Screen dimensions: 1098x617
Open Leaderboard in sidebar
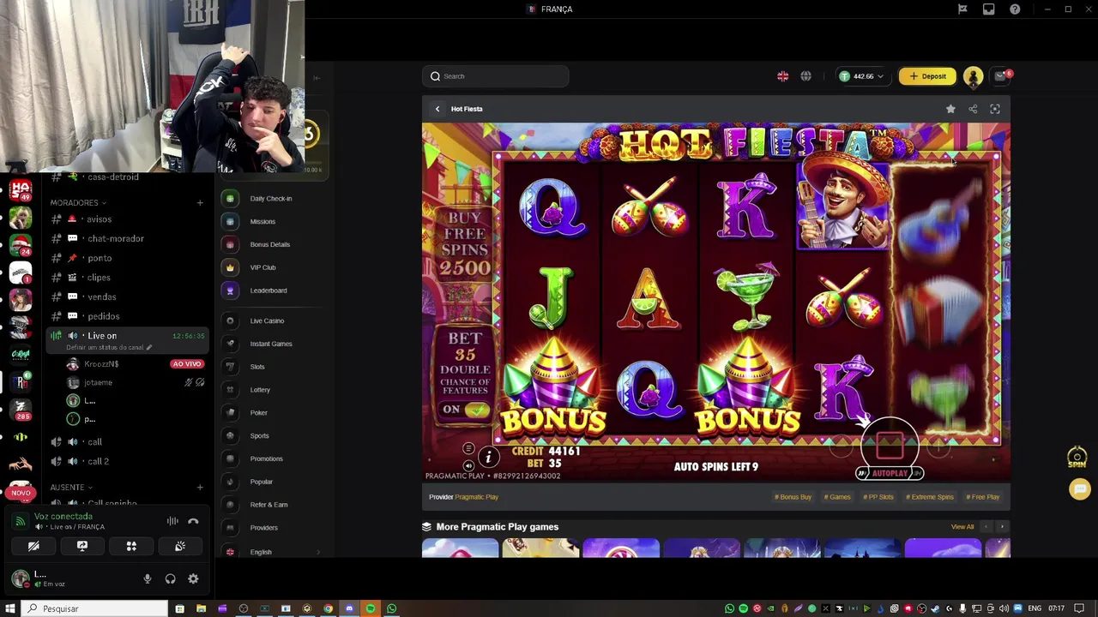(267, 291)
